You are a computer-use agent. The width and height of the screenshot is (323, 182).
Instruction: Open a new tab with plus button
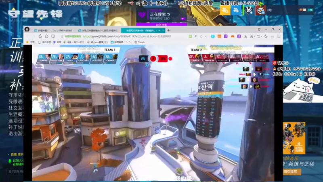168,30
